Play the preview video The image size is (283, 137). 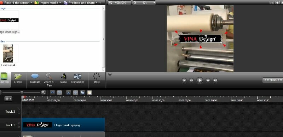[x=200, y=80]
